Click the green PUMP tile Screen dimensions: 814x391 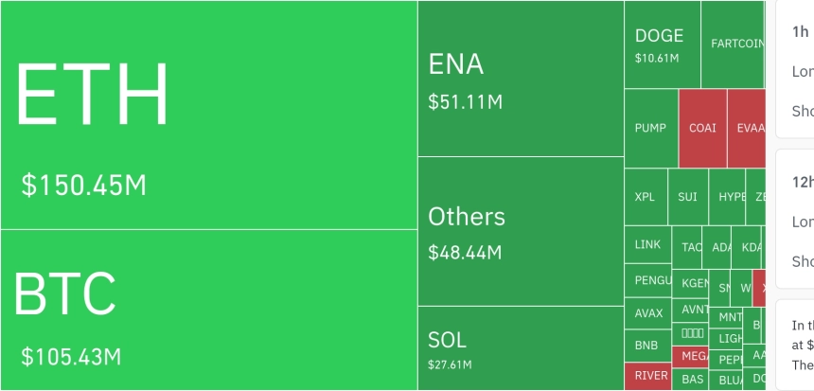(651, 128)
